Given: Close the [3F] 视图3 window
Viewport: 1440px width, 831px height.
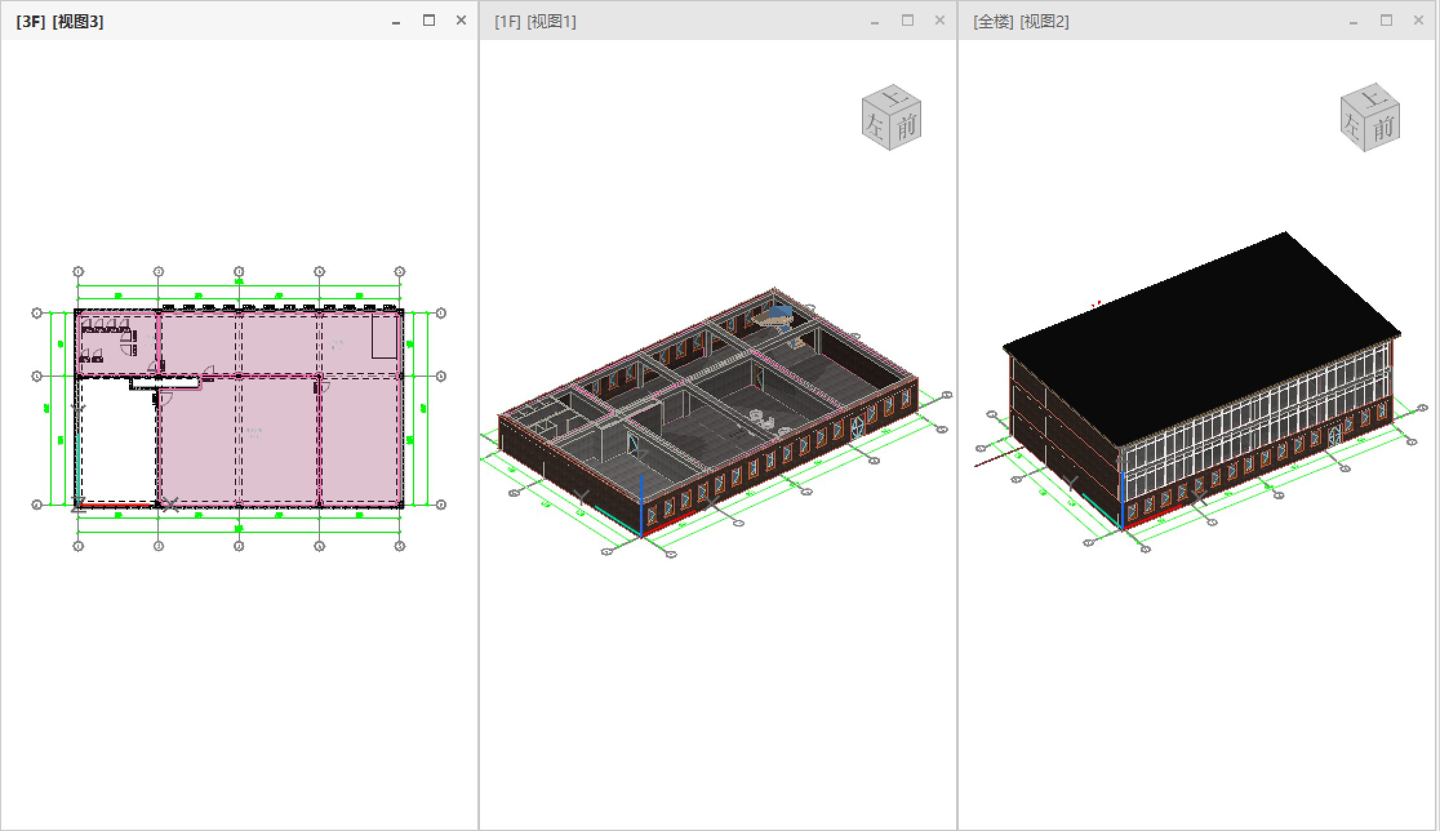Looking at the screenshot, I should pyautogui.click(x=461, y=21).
